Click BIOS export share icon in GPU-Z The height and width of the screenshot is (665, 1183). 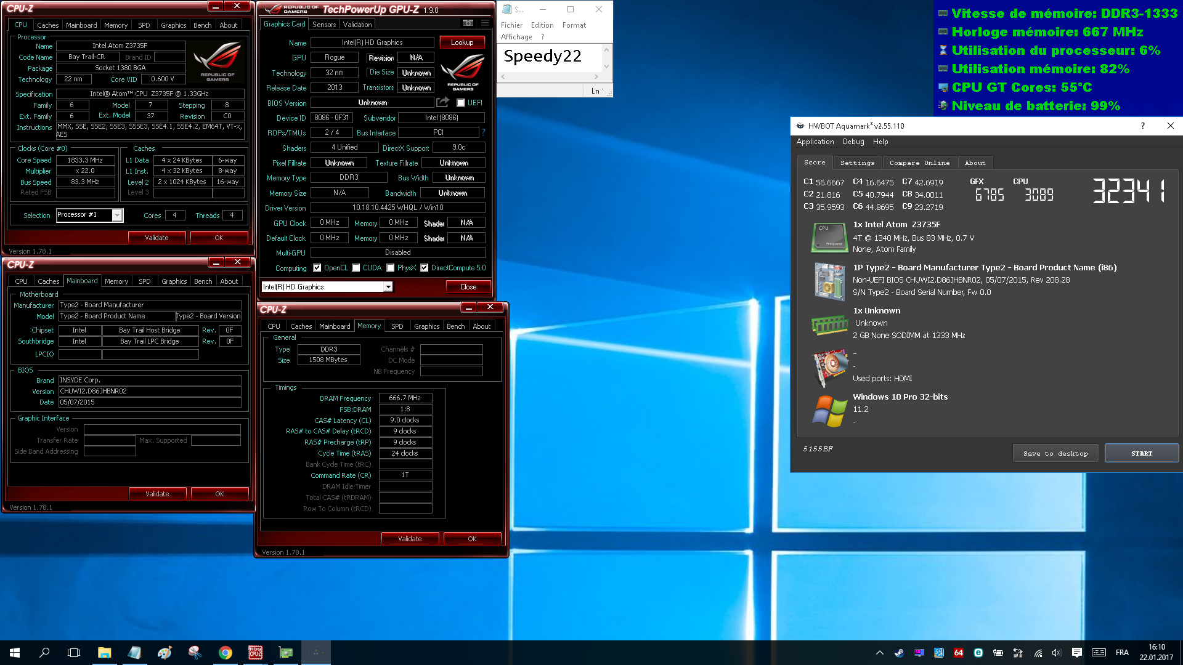pos(442,102)
